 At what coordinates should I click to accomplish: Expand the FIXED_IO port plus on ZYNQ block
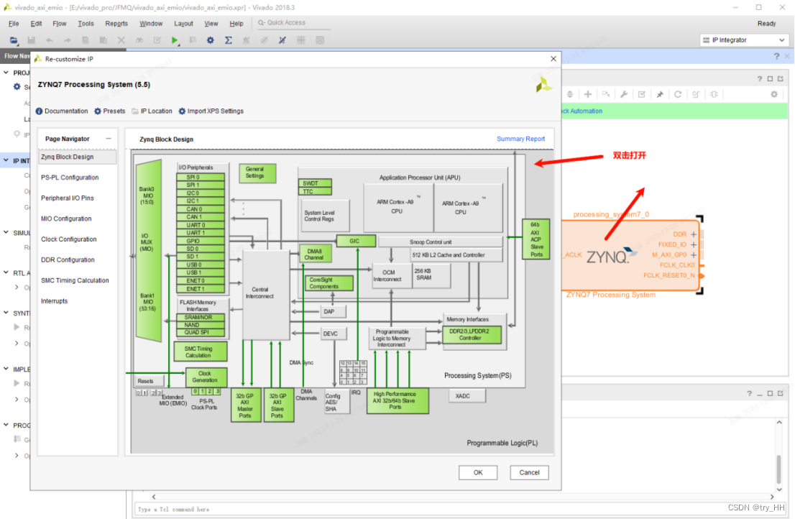(x=694, y=244)
